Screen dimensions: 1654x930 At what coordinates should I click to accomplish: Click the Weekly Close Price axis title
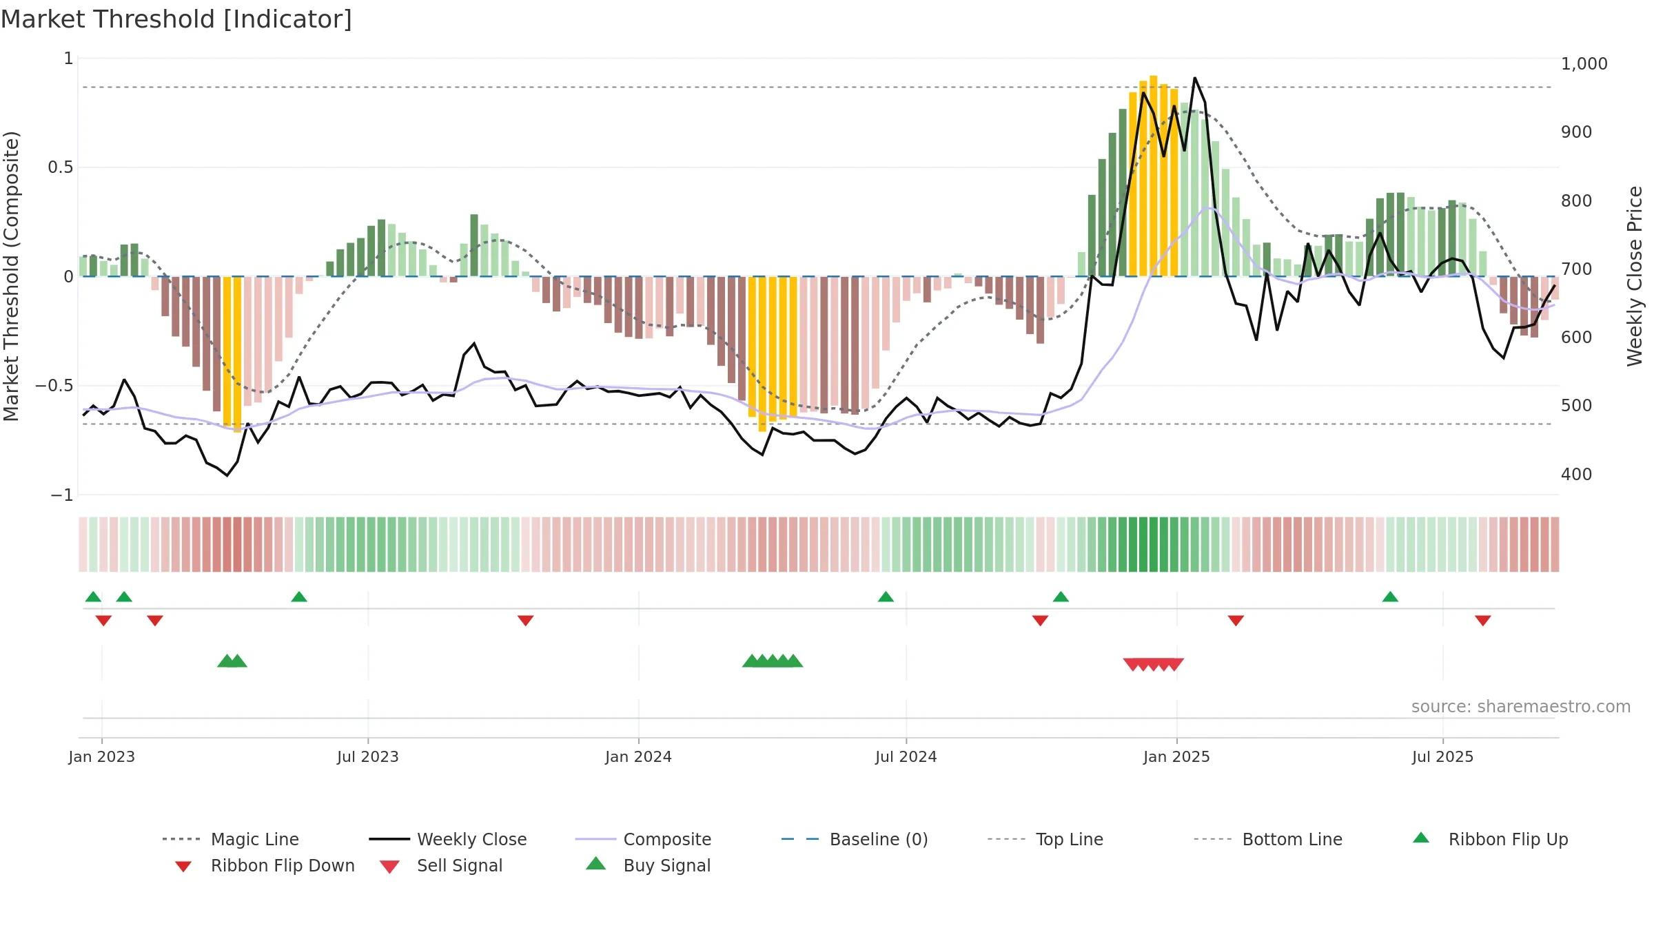pos(1635,276)
